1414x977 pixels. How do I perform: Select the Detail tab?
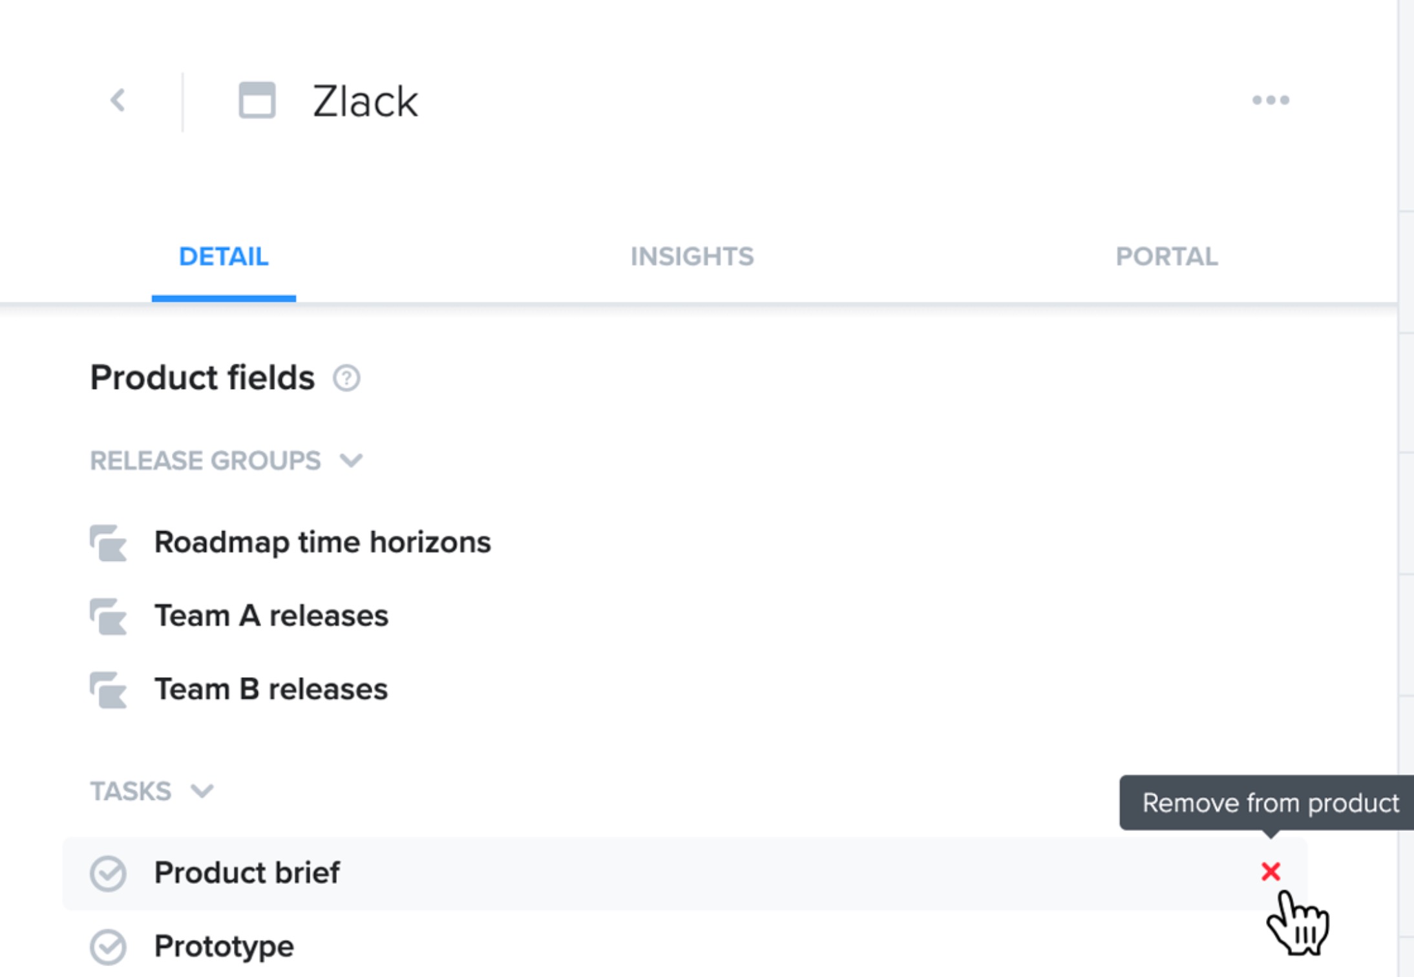point(224,257)
